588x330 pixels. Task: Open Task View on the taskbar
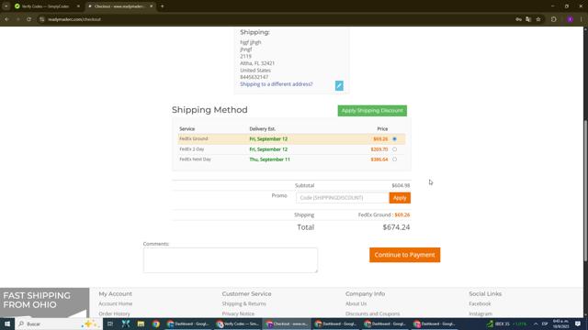pyautogui.click(x=110, y=324)
